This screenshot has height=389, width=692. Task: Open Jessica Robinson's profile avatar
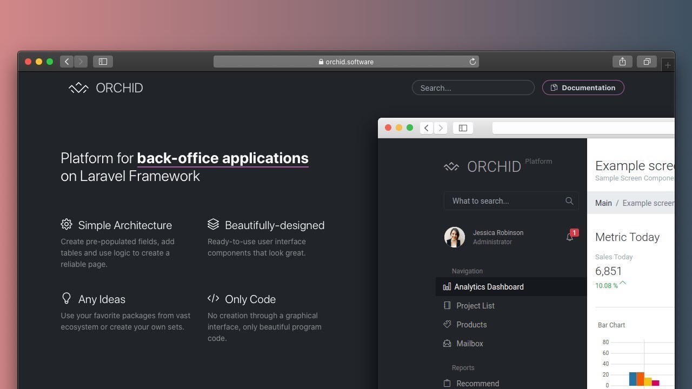(455, 237)
